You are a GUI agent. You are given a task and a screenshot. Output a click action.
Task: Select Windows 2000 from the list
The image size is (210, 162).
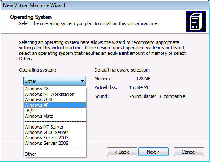pos(55,100)
